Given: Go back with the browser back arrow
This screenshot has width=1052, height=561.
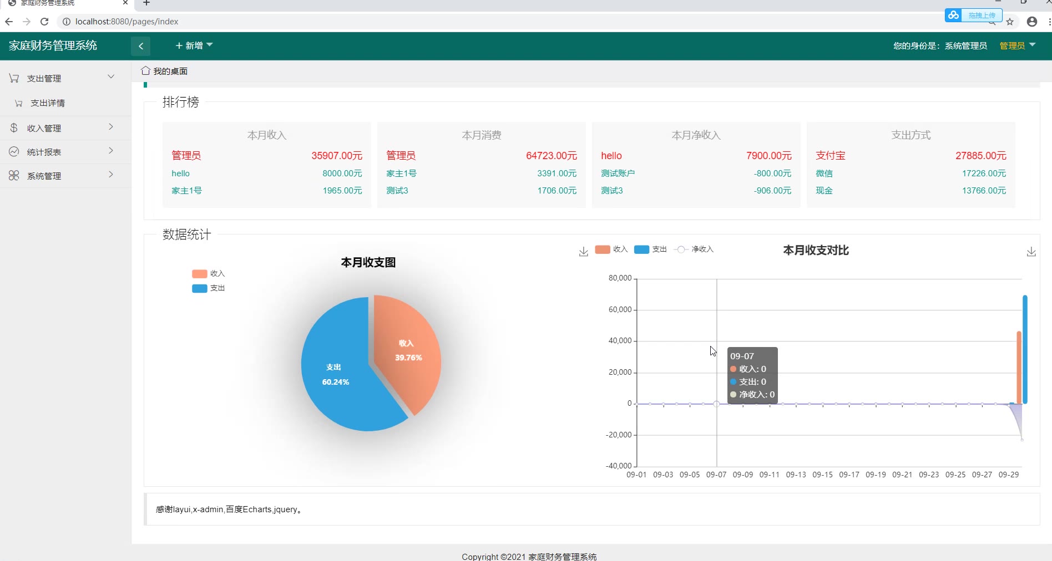Looking at the screenshot, I should click(x=9, y=22).
